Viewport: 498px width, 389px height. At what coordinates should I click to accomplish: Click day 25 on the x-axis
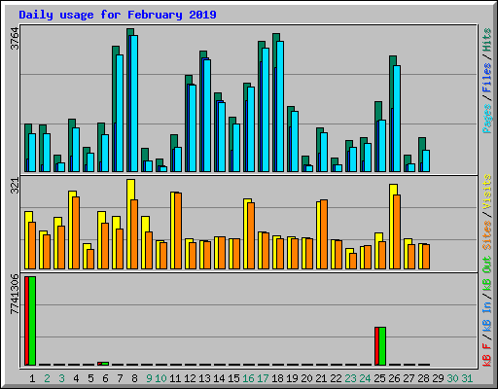379,378
